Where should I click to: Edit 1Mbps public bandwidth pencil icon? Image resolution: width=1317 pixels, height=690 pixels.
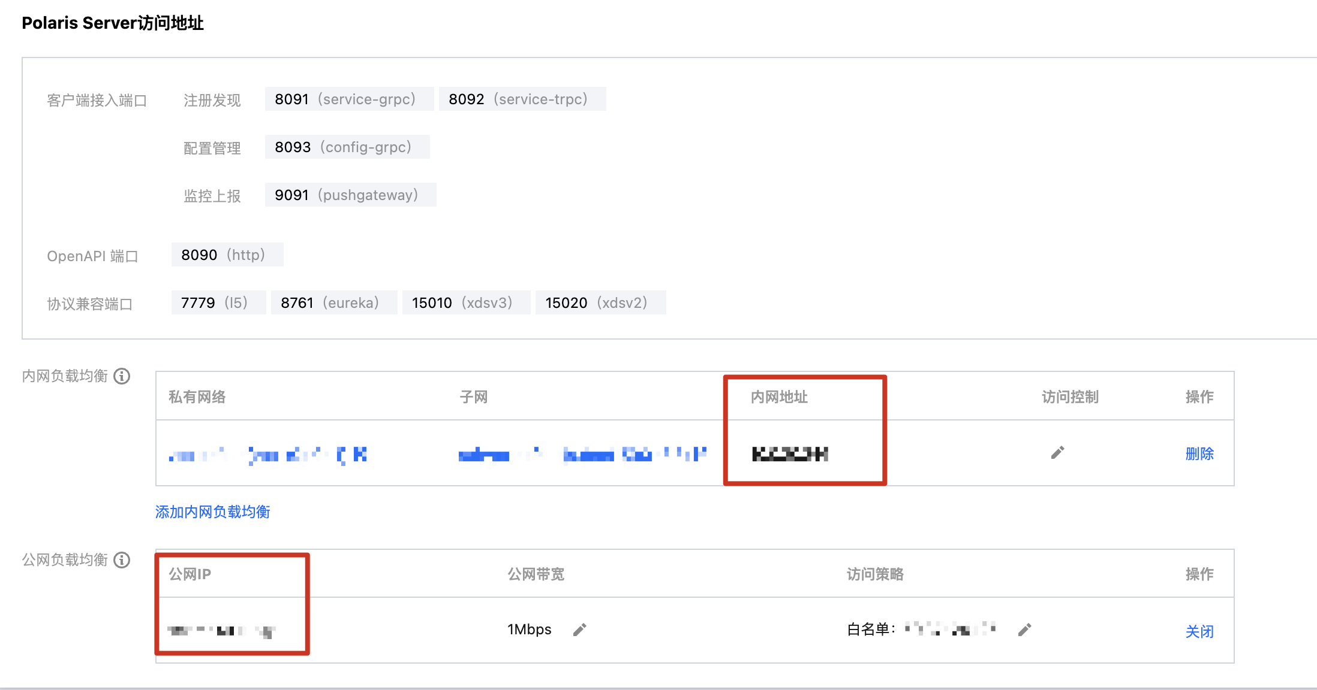[x=579, y=630]
